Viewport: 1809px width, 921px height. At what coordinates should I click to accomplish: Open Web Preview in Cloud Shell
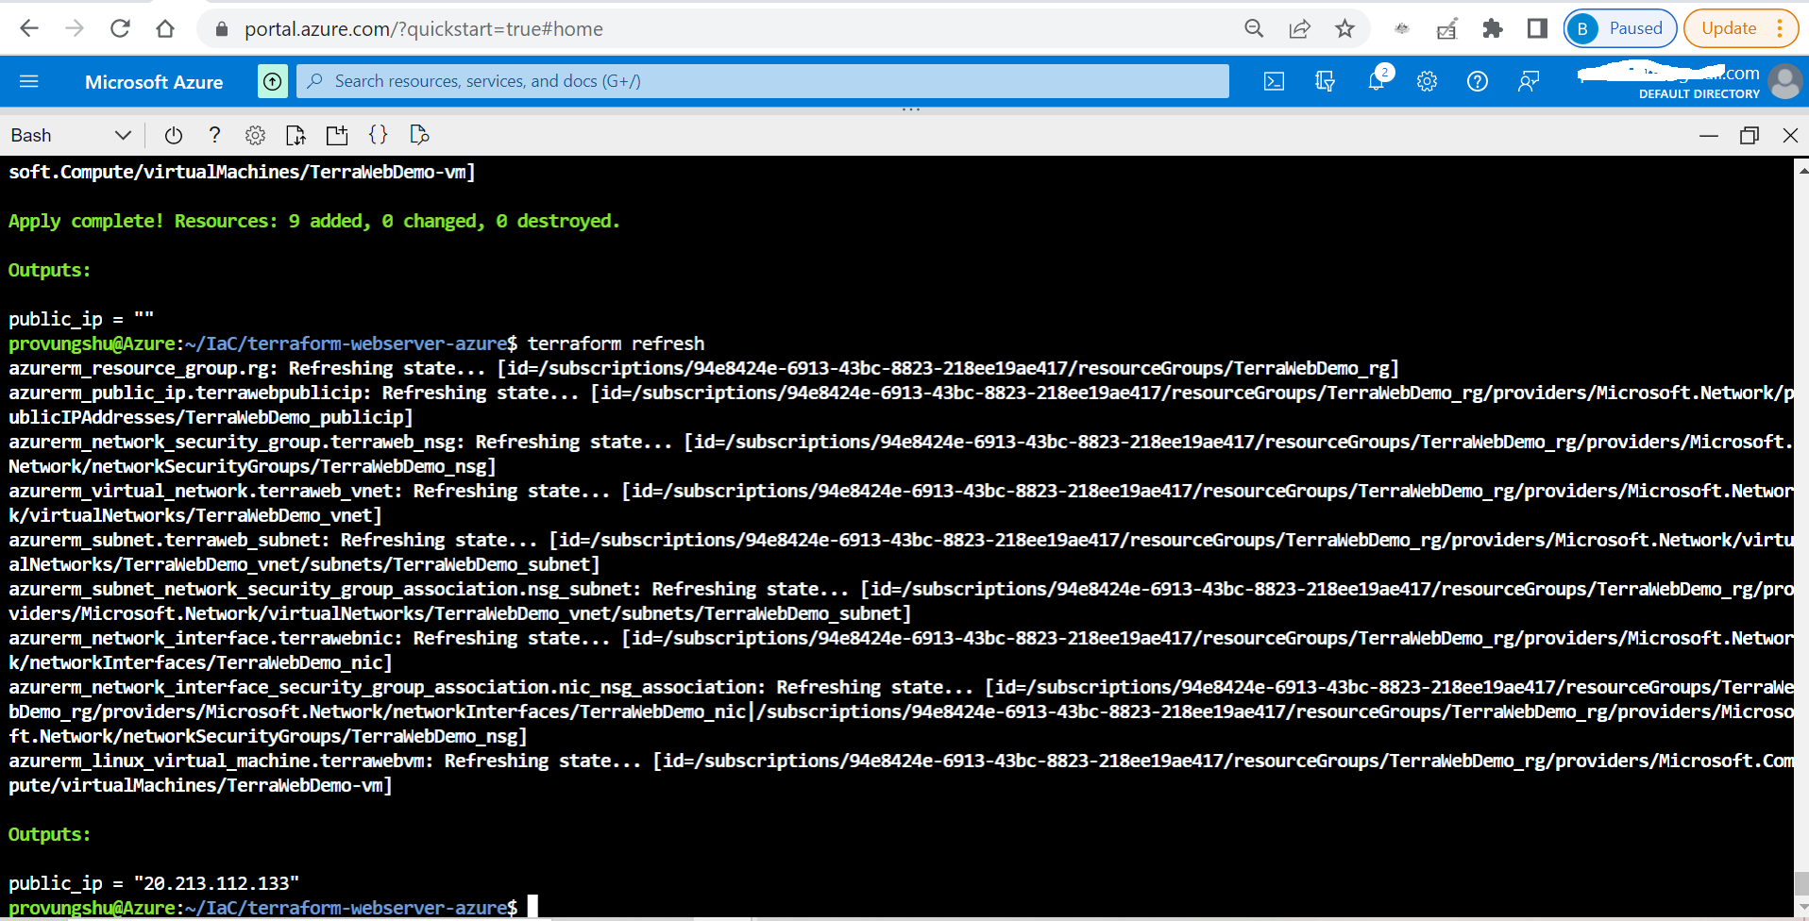419,135
